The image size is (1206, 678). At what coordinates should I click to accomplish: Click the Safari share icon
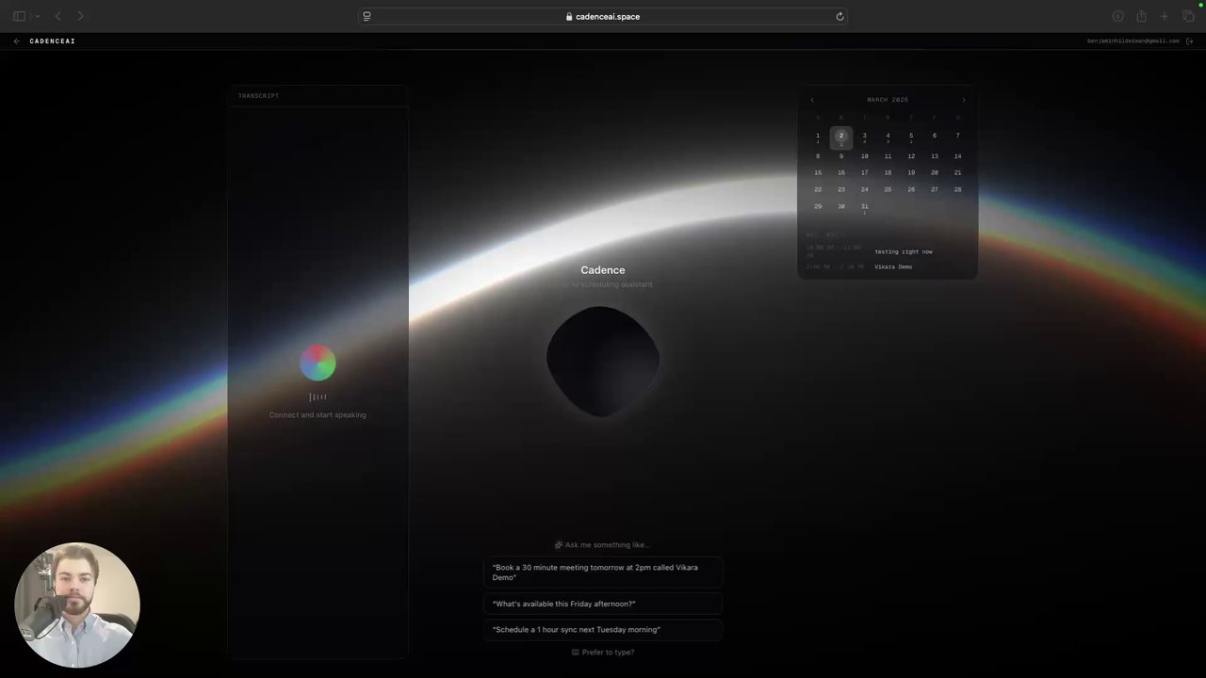point(1141,16)
